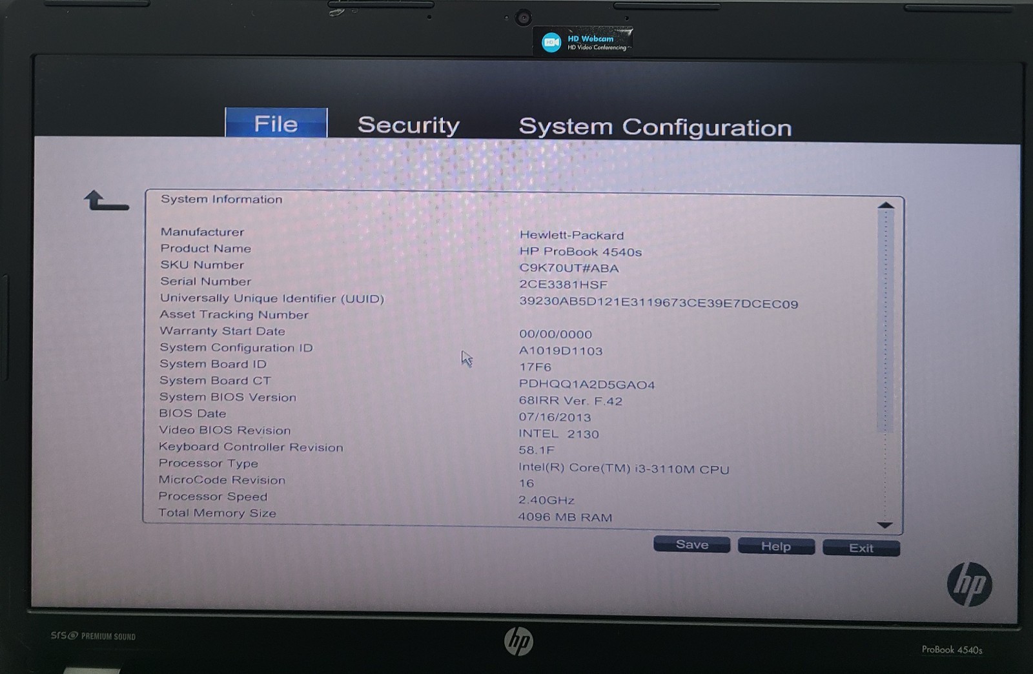Click the System BIOS Version label
Viewport: 1033px width, 674px height.
point(228,397)
